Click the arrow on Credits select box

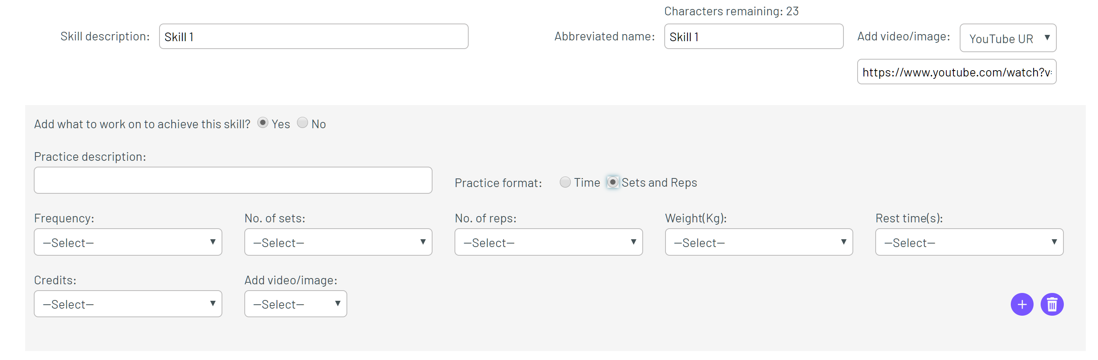coord(213,304)
